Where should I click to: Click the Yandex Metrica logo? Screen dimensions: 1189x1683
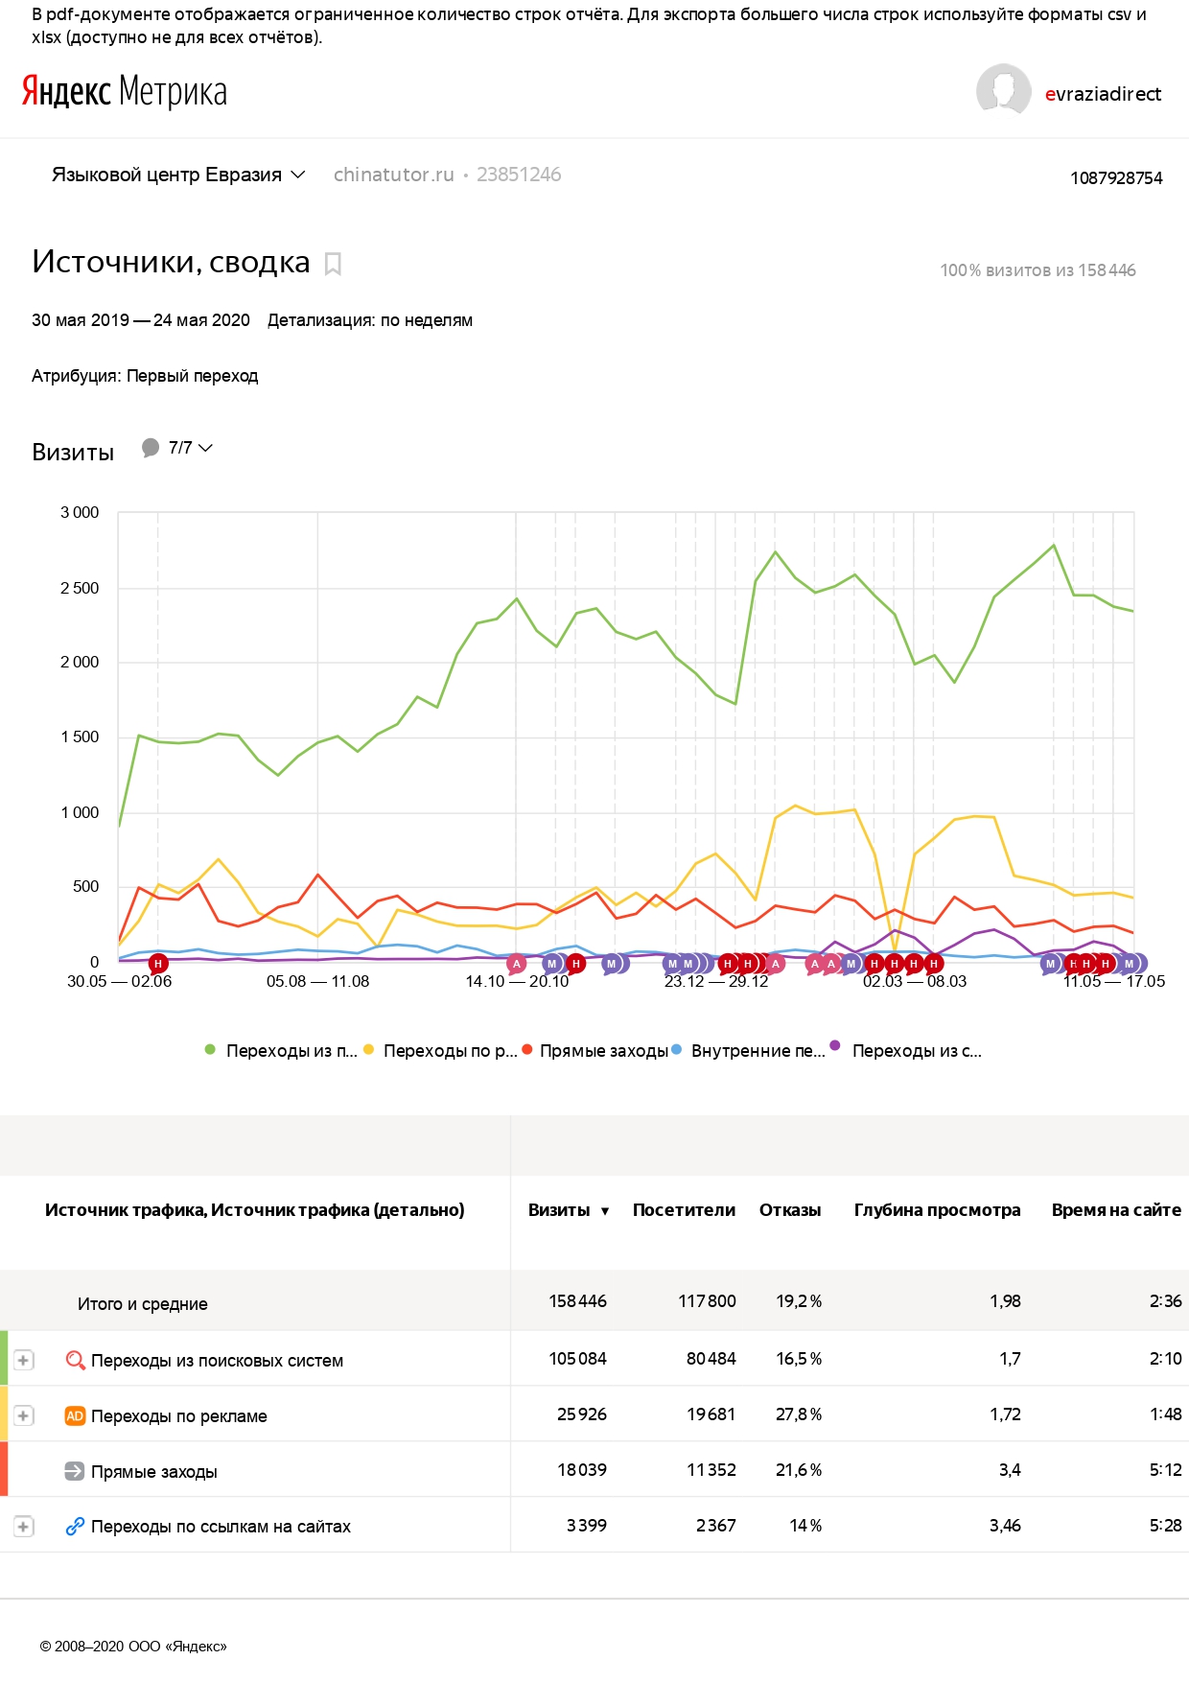click(125, 92)
